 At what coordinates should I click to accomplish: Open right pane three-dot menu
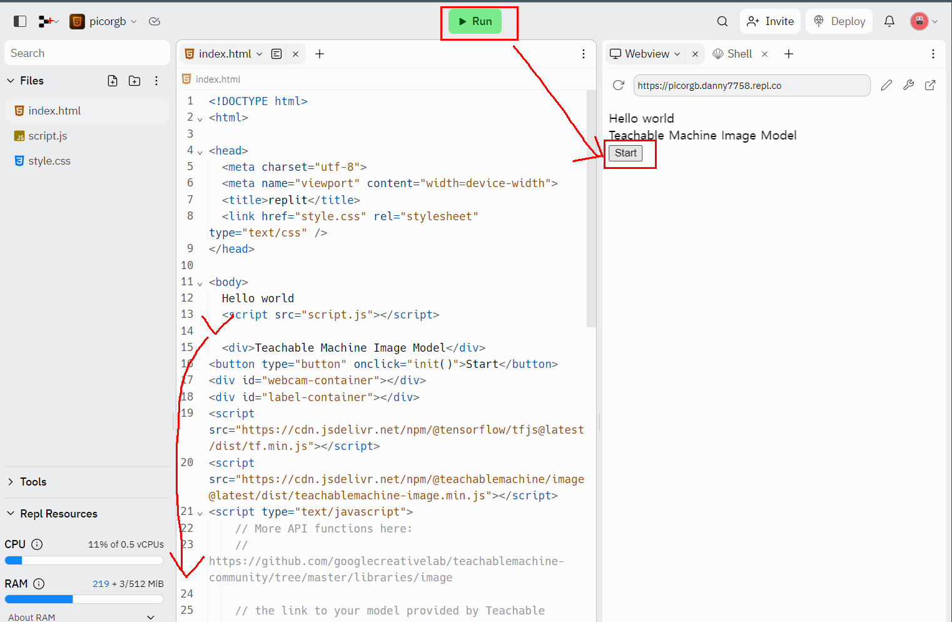point(933,54)
